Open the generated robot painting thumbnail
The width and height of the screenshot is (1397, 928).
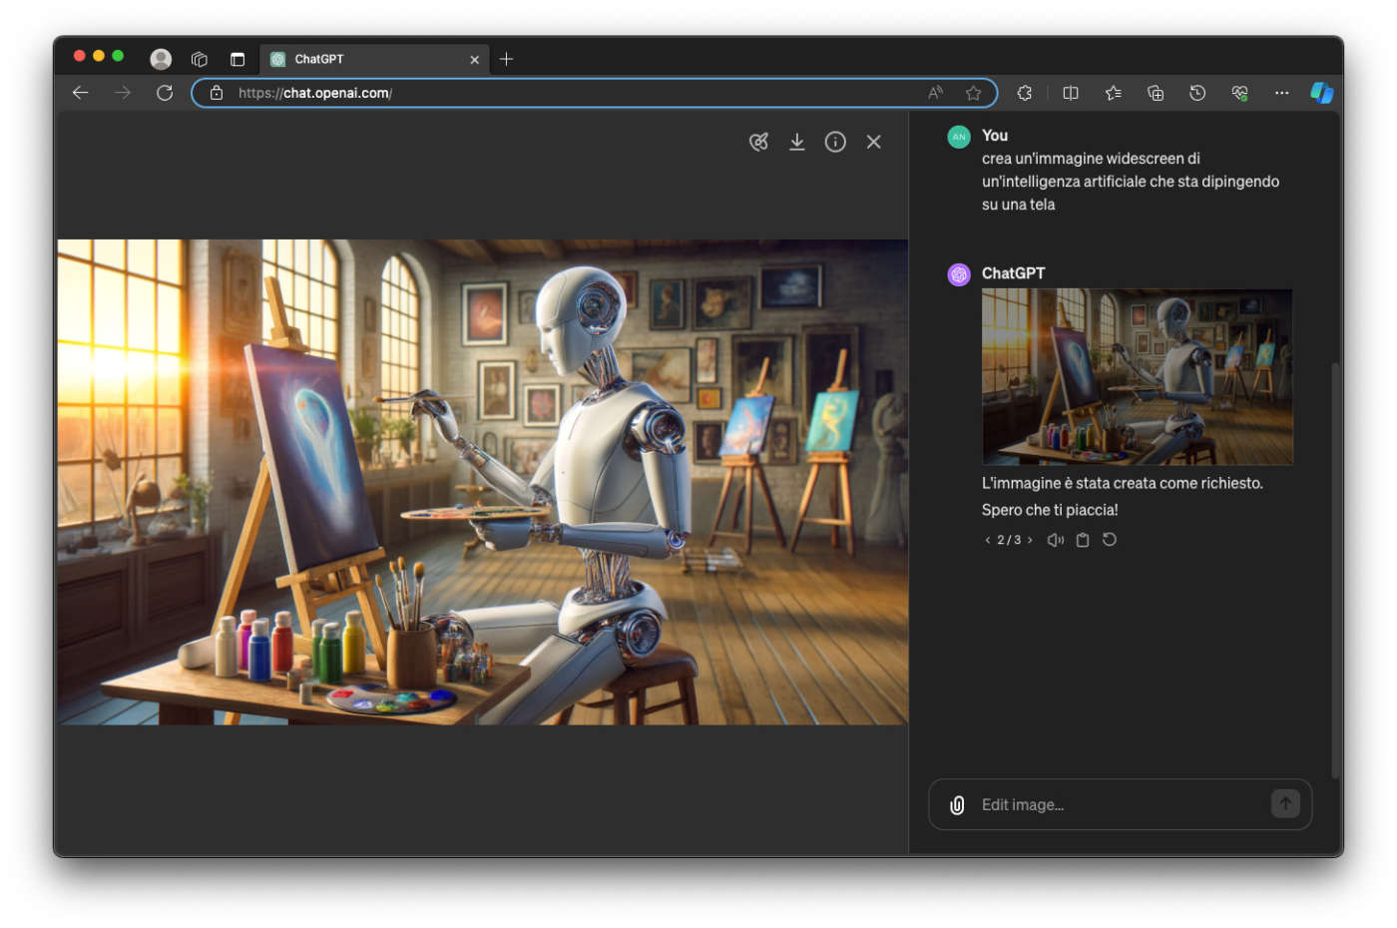[x=1137, y=376]
